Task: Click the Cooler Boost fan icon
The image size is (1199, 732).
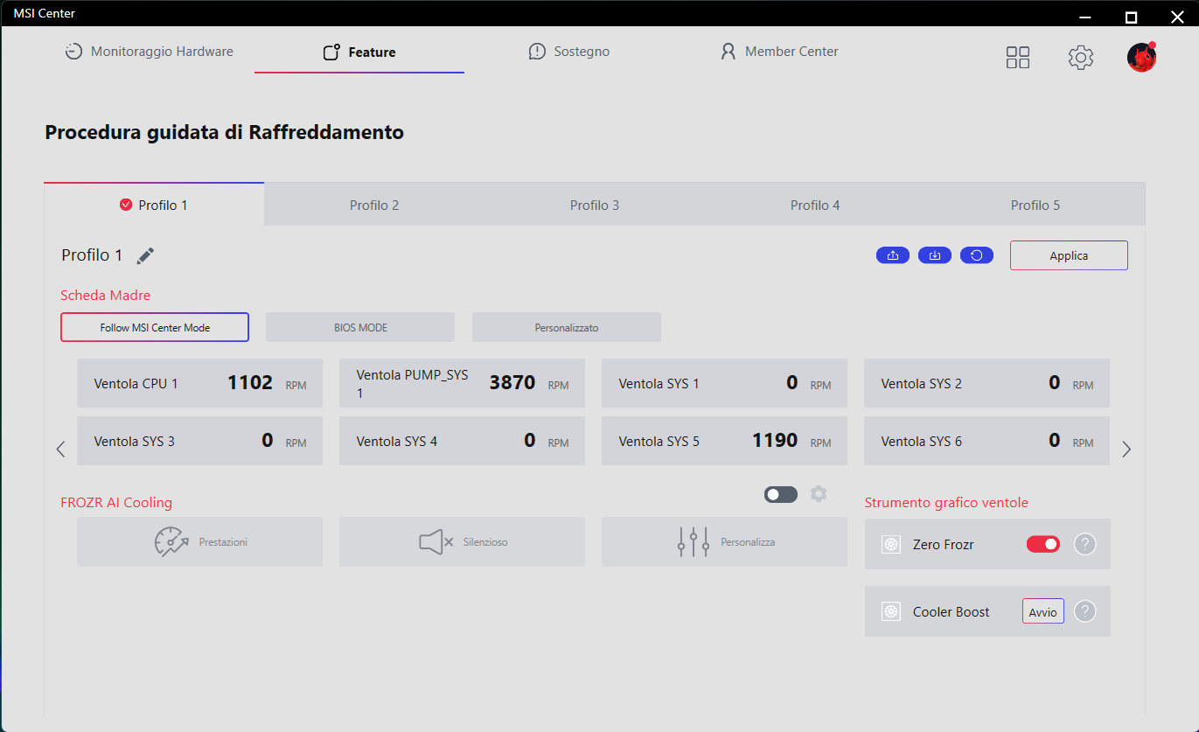Action: tap(891, 612)
